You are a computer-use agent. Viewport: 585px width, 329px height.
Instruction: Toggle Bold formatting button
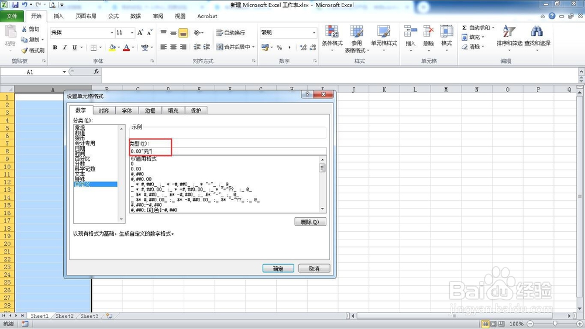55,47
